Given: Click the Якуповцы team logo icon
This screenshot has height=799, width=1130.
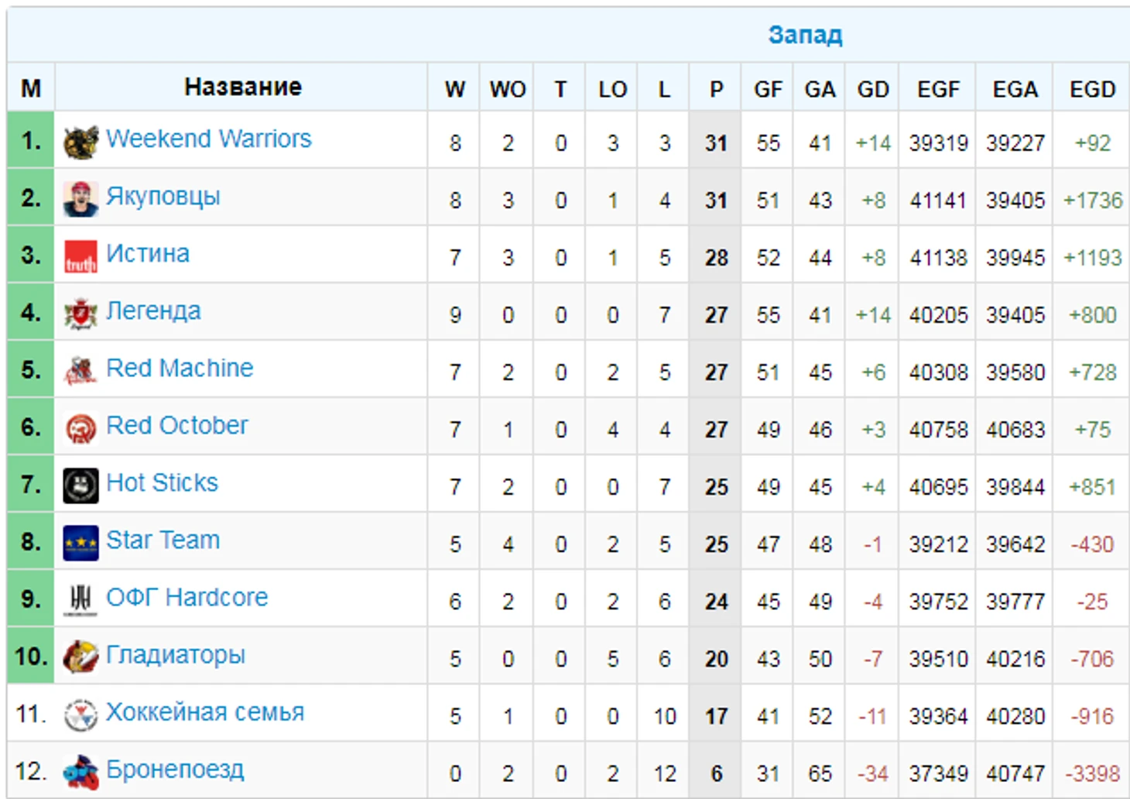Looking at the screenshot, I should tap(80, 200).
